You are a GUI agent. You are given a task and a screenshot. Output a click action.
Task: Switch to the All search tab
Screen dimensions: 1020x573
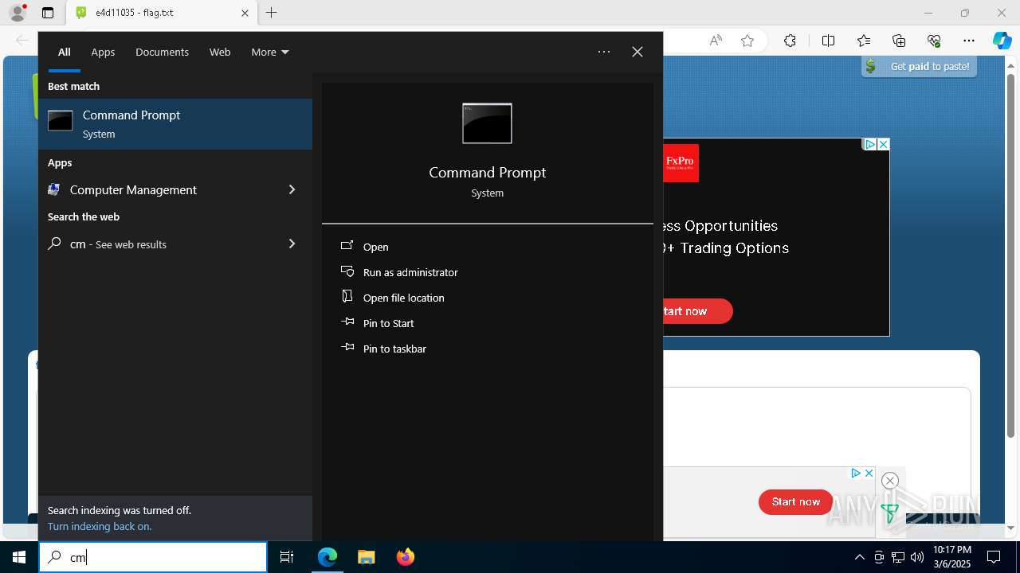pos(65,52)
